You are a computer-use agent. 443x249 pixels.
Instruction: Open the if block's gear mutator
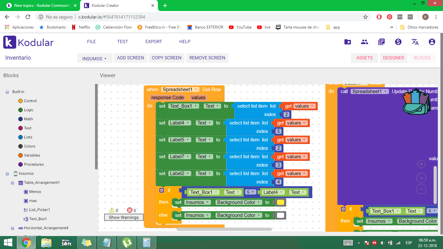[162, 190]
